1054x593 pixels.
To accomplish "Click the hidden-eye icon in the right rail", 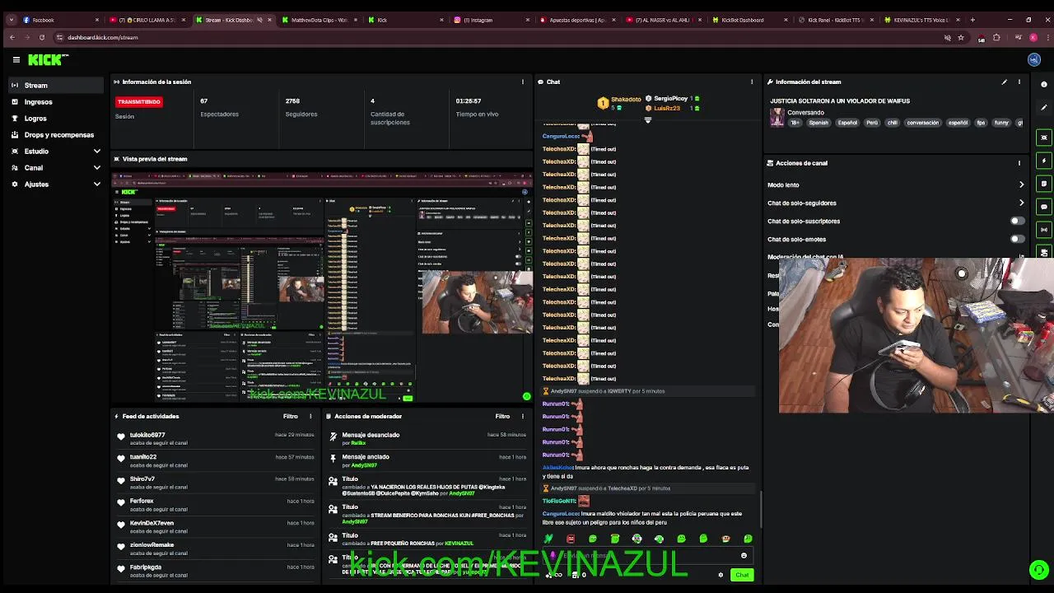I will click(x=1044, y=138).
